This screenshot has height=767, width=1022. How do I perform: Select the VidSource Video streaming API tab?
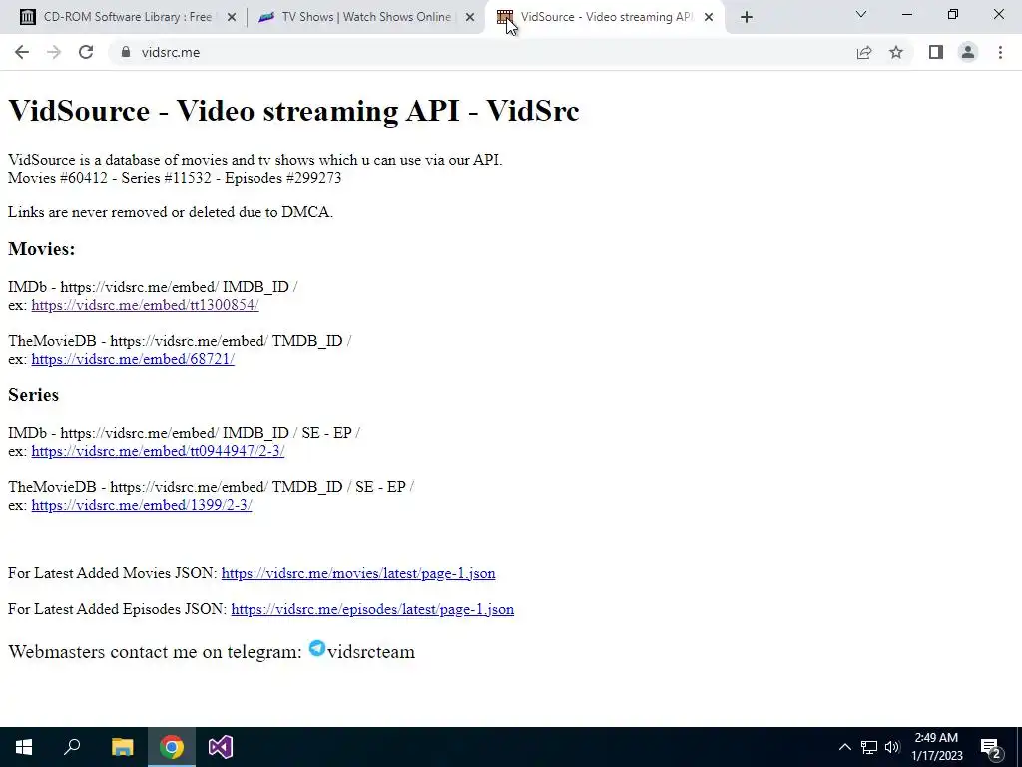[x=605, y=18]
